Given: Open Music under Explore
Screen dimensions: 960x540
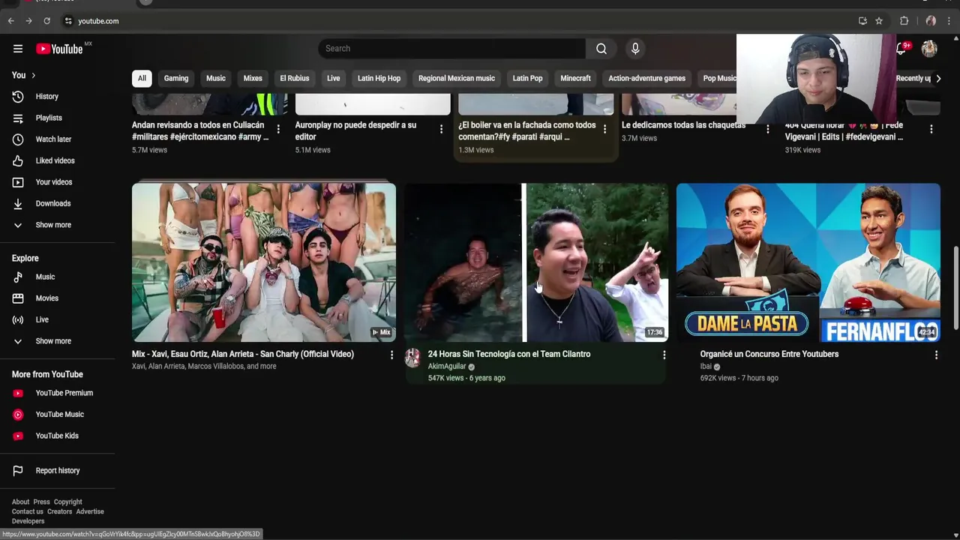Looking at the screenshot, I should pos(57,277).
